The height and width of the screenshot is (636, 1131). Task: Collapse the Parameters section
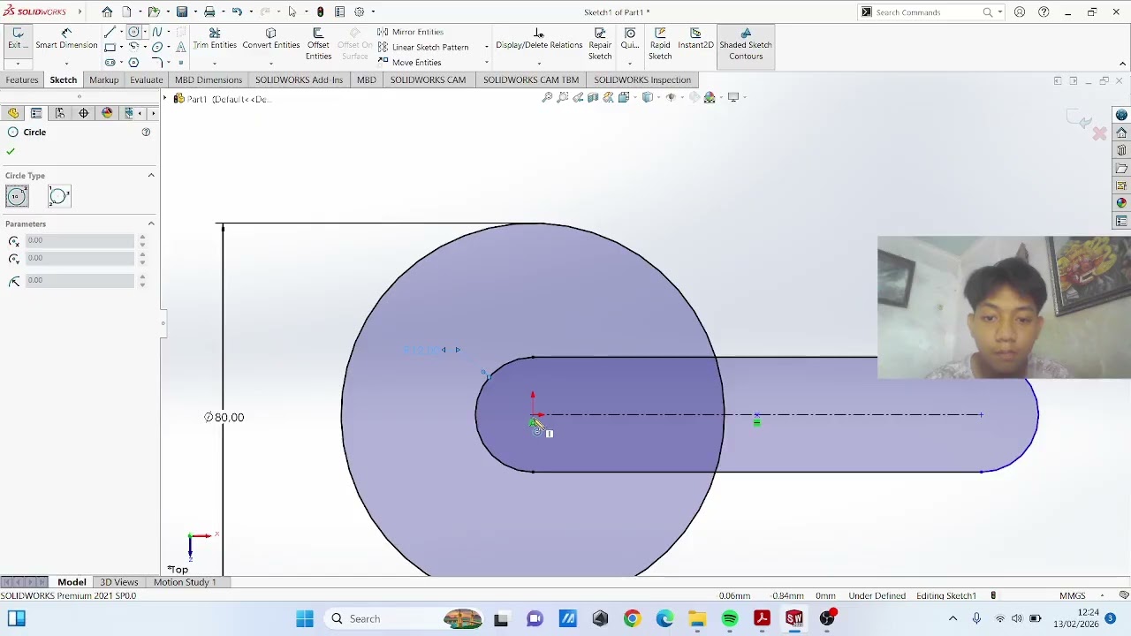tap(151, 223)
